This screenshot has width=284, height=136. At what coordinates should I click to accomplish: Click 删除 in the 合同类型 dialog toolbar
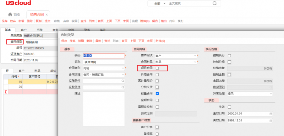pyautogui.click(x=89, y=41)
